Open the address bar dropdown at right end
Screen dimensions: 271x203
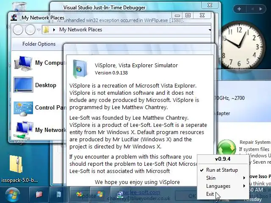point(210,30)
